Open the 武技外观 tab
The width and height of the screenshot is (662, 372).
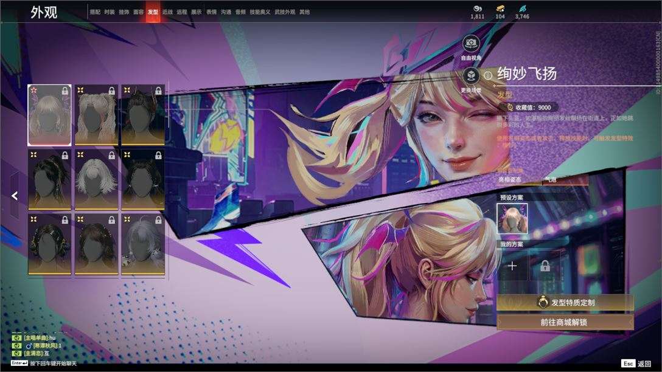(x=285, y=12)
